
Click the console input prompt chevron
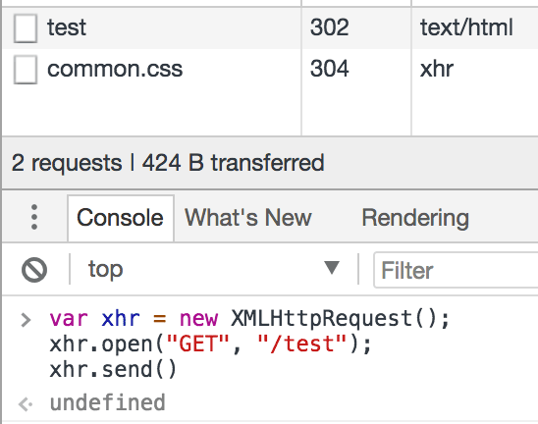(x=26, y=320)
